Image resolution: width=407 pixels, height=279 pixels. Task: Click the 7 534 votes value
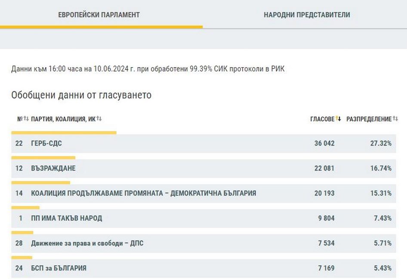(326, 243)
